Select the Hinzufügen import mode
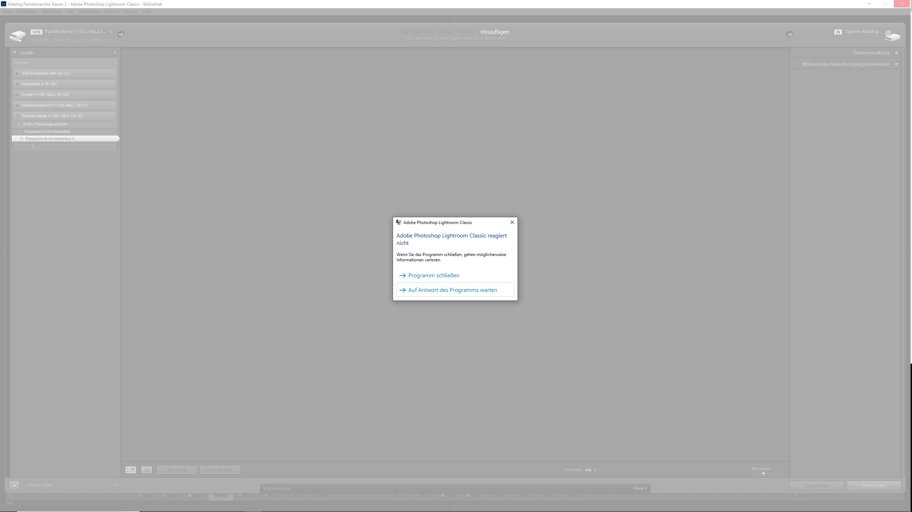912x512 pixels. (494, 32)
